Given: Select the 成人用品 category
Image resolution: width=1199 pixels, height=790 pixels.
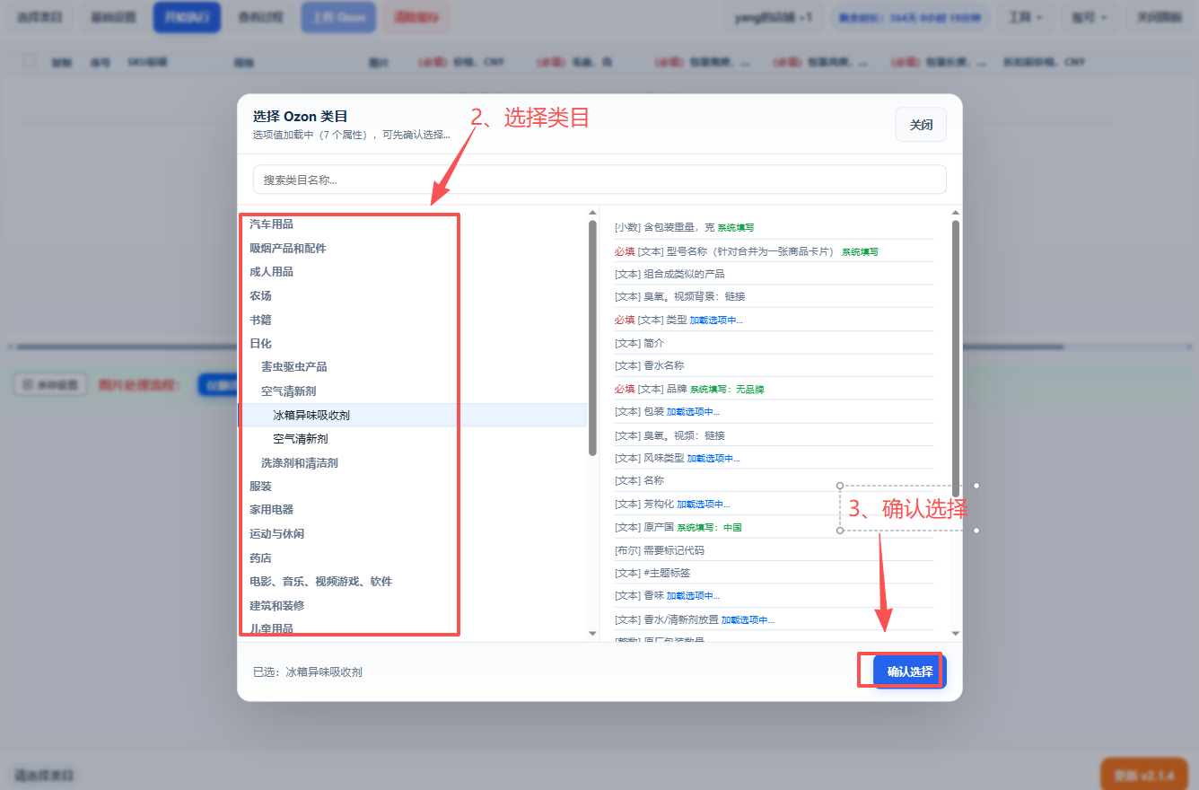Looking at the screenshot, I should 271,271.
